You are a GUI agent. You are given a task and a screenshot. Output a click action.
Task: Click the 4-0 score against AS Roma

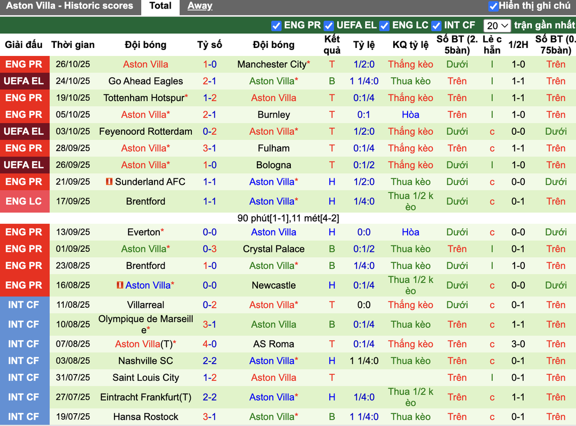click(x=210, y=344)
